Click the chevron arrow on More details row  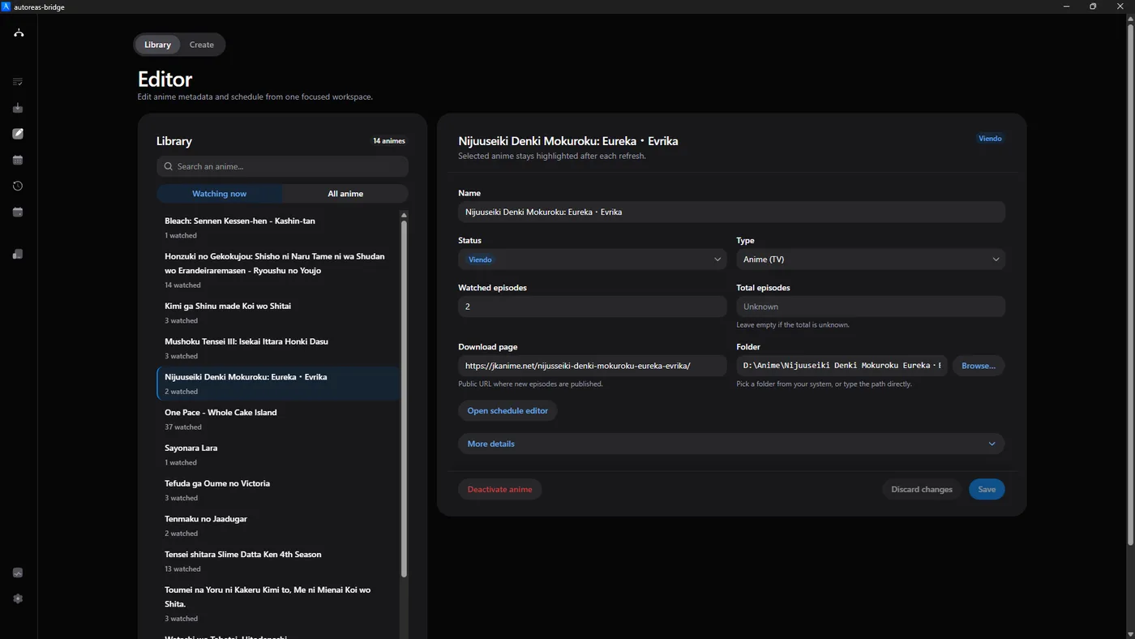(x=992, y=444)
